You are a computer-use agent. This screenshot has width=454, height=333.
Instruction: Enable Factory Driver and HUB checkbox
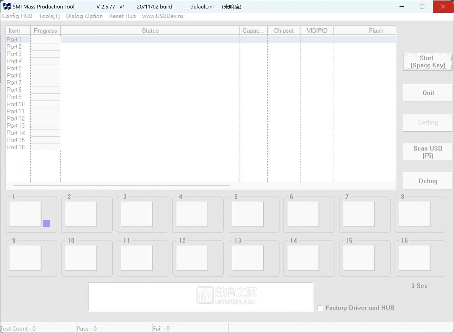point(320,308)
